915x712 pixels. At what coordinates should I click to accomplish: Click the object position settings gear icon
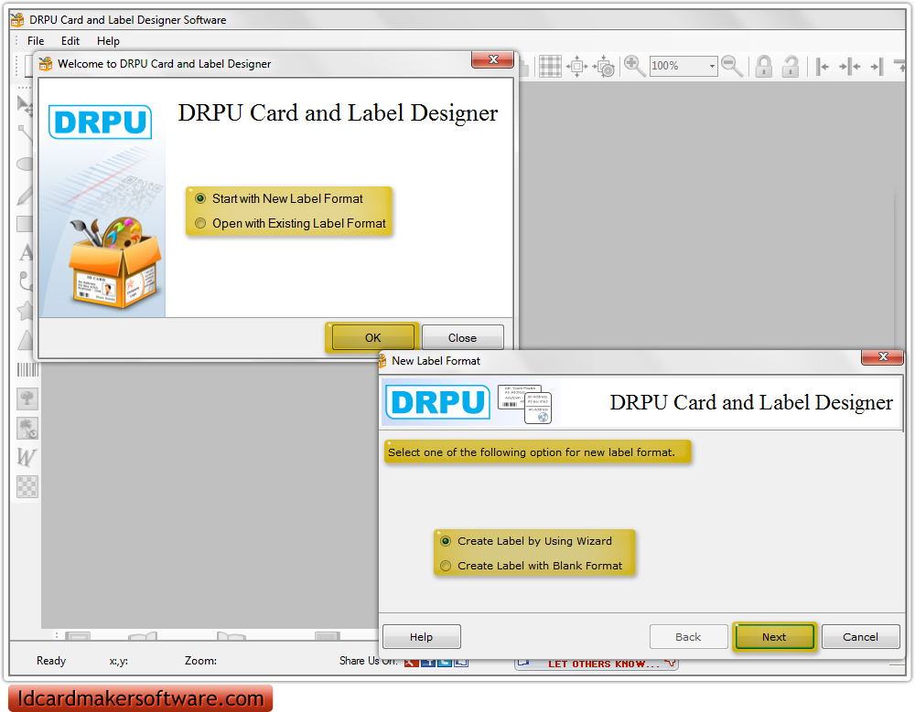pyautogui.click(x=604, y=66)
